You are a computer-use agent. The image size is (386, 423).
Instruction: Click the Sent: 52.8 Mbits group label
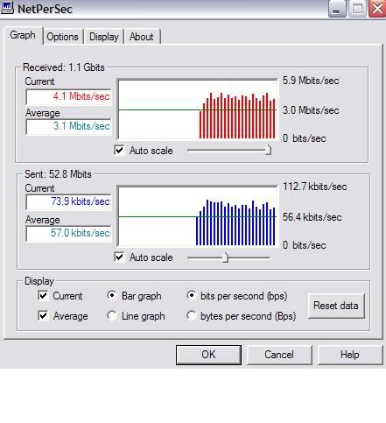[58, 174]
